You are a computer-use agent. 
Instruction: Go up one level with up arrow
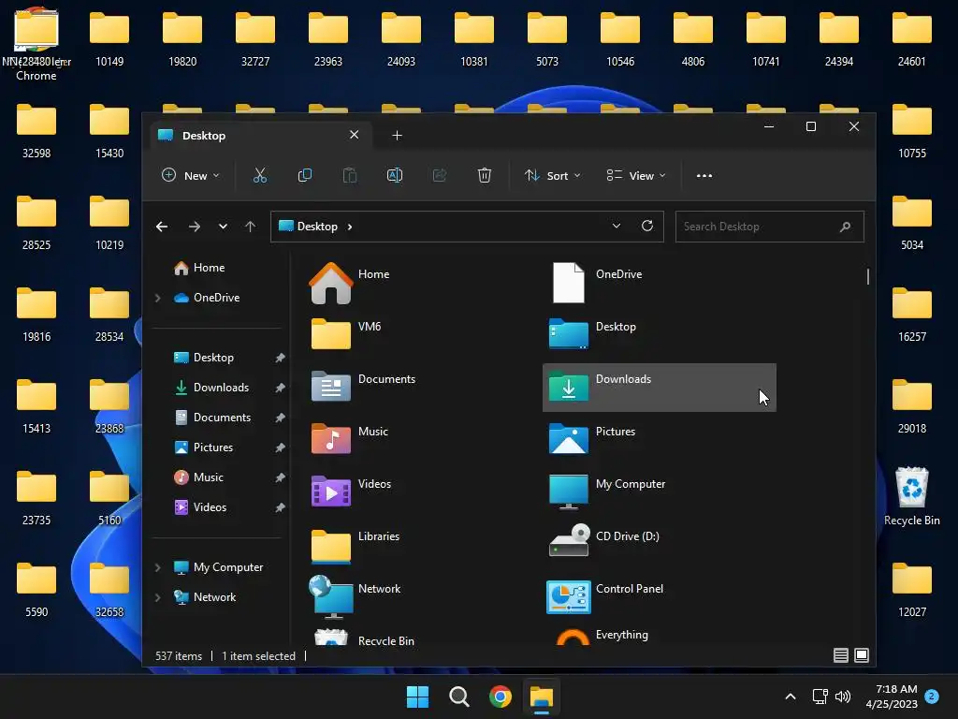pos(250,227)
